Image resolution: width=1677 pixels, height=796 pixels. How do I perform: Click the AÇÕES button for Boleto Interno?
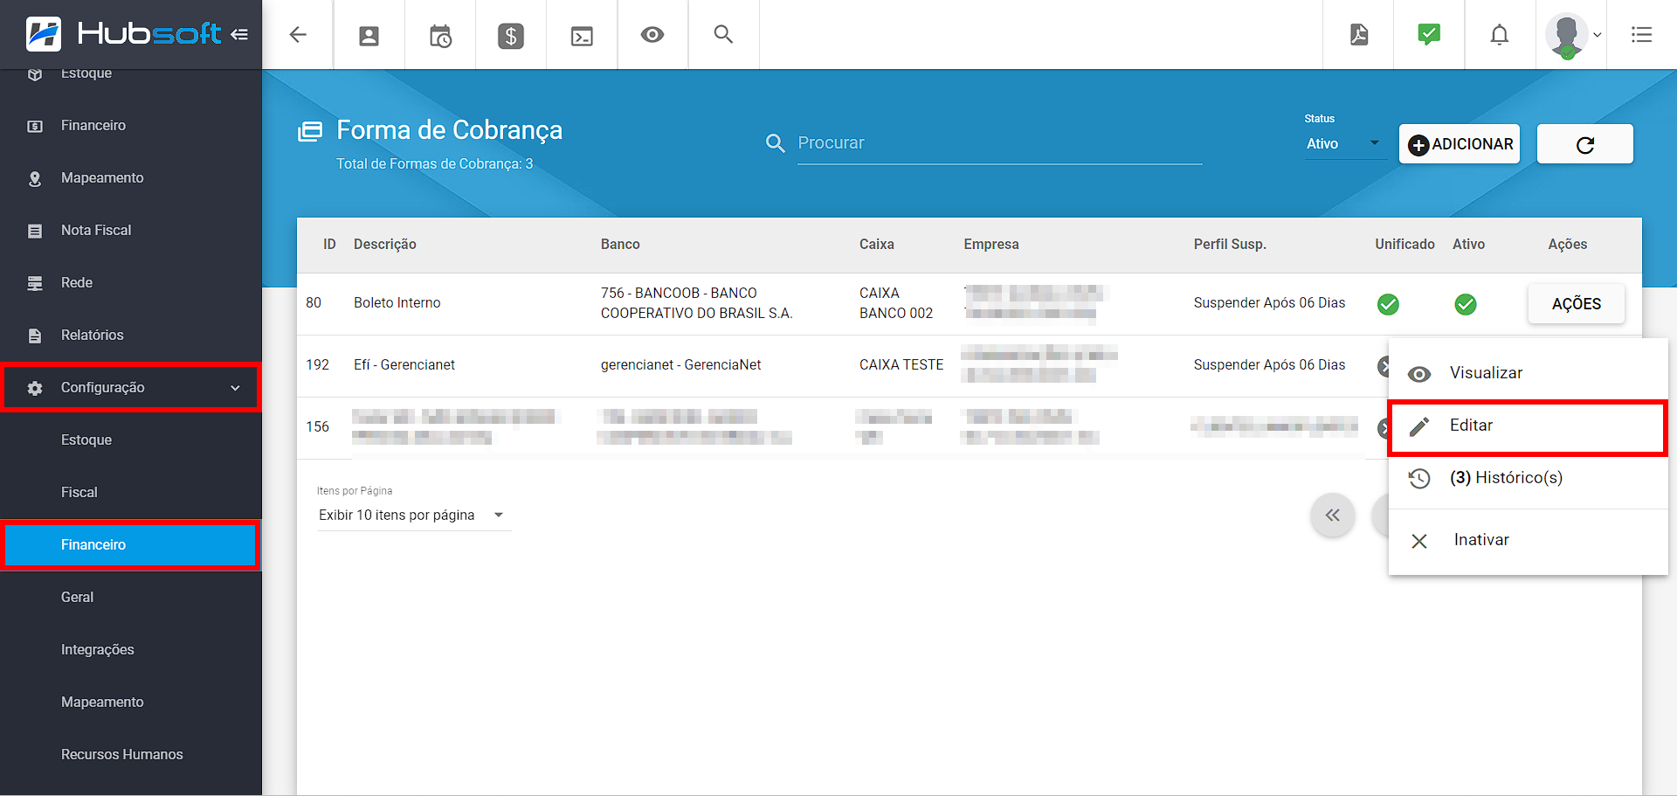click(x=1576, y=304)
